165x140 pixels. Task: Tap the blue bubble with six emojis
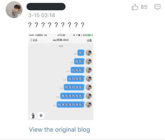72,96
